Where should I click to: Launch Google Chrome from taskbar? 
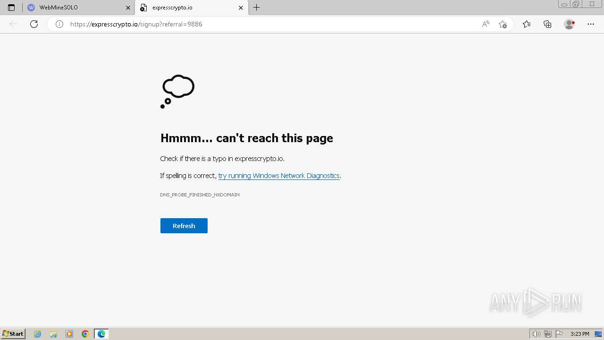[85, 334]
